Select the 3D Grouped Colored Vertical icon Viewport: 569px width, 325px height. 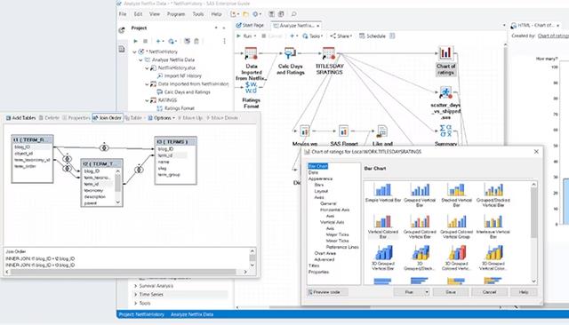point(456,253)
